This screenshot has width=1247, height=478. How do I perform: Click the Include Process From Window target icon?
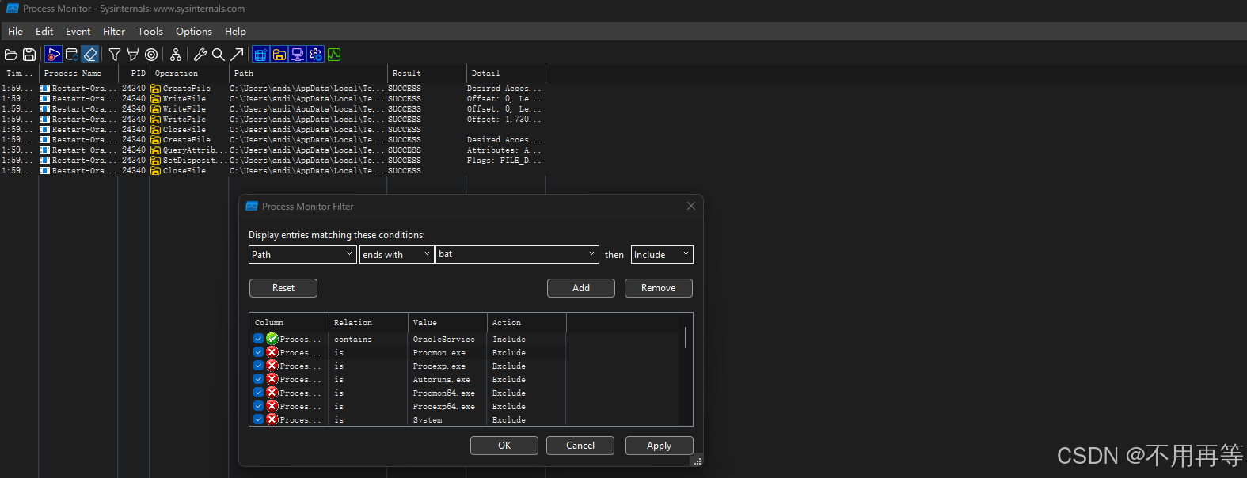[151, 55]
